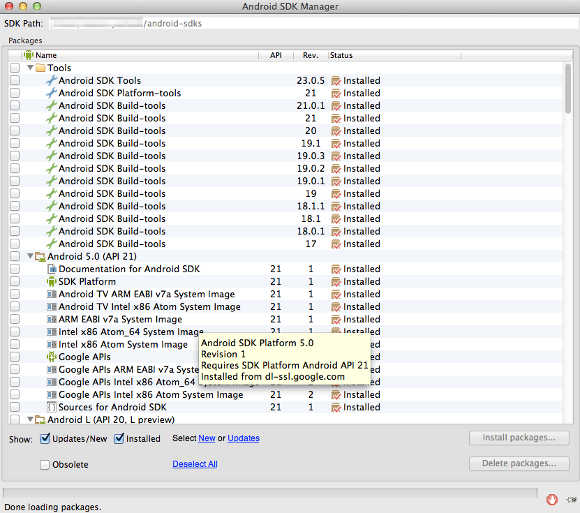
Task: Click the Delete packages... button
Action: click(519, 463)
